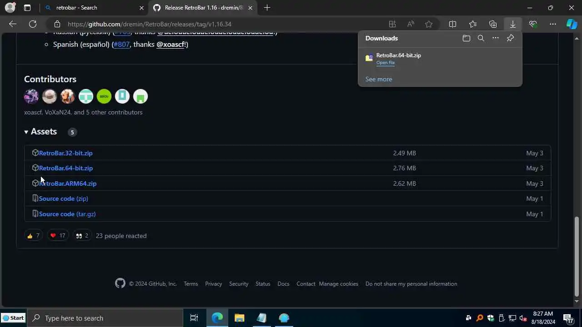
Task: Click the address bar URL
Action: point(150,24)
